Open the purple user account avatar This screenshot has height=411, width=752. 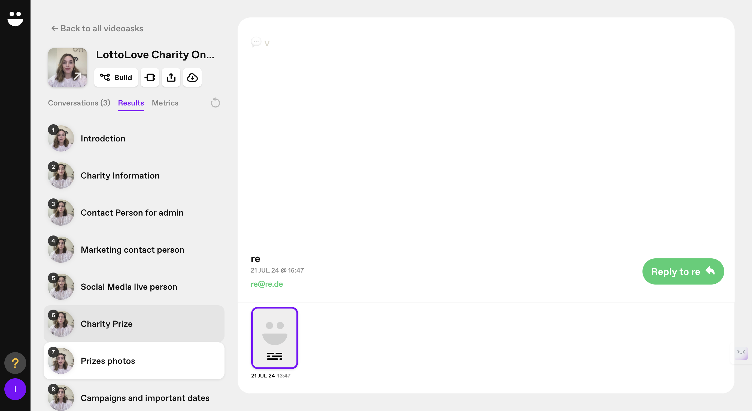point(15,389)
